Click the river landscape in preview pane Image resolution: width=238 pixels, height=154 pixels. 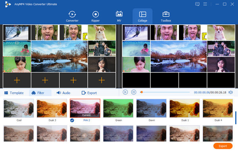click(178, 56)
